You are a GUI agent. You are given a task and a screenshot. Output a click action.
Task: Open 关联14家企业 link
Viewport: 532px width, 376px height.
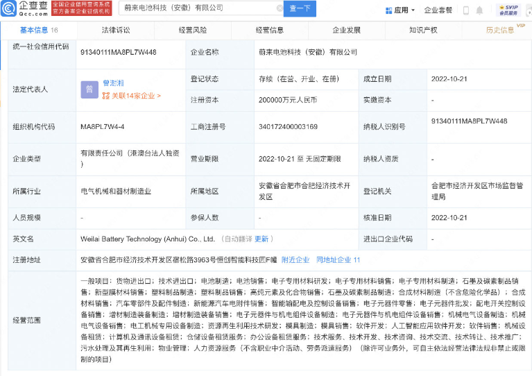(x=136, y=96)
